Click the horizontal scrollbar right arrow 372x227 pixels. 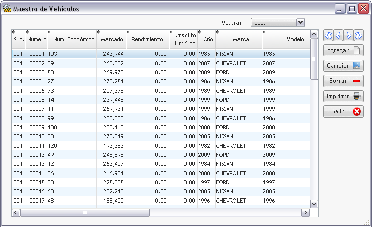click(305, 213)
